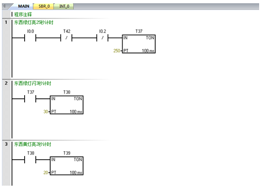Switch to the MAIN program tab
261x194 pixels.
pyautogui.click(x=24, y=6)
